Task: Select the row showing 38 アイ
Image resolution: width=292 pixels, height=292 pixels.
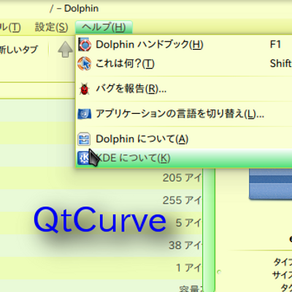Action: coord(101,245)
